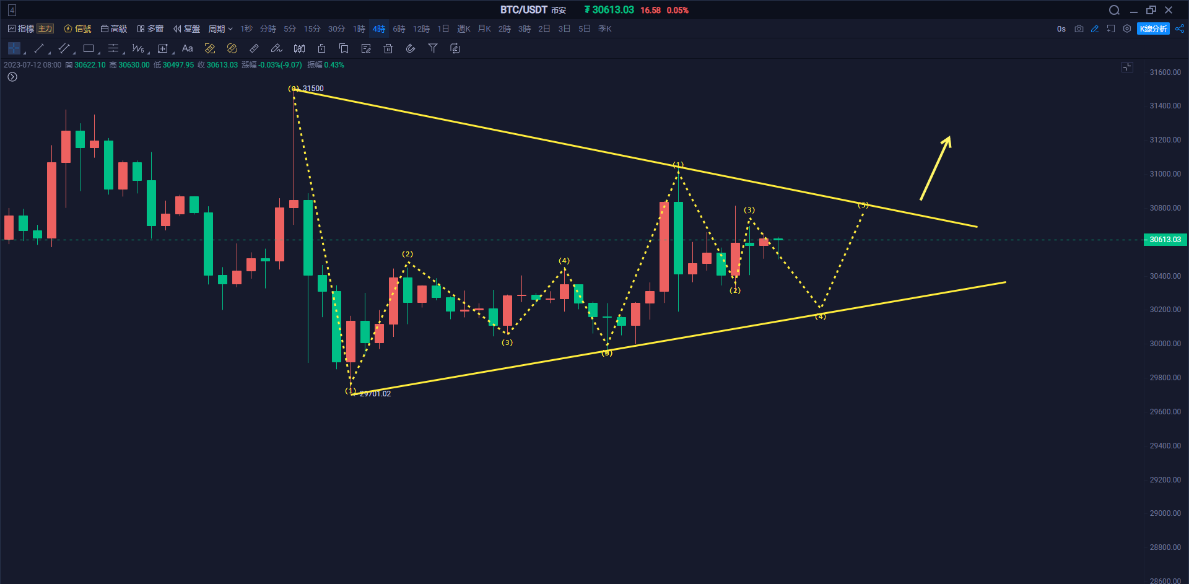Switch to the 12時 timeframe

pos(421,28)
